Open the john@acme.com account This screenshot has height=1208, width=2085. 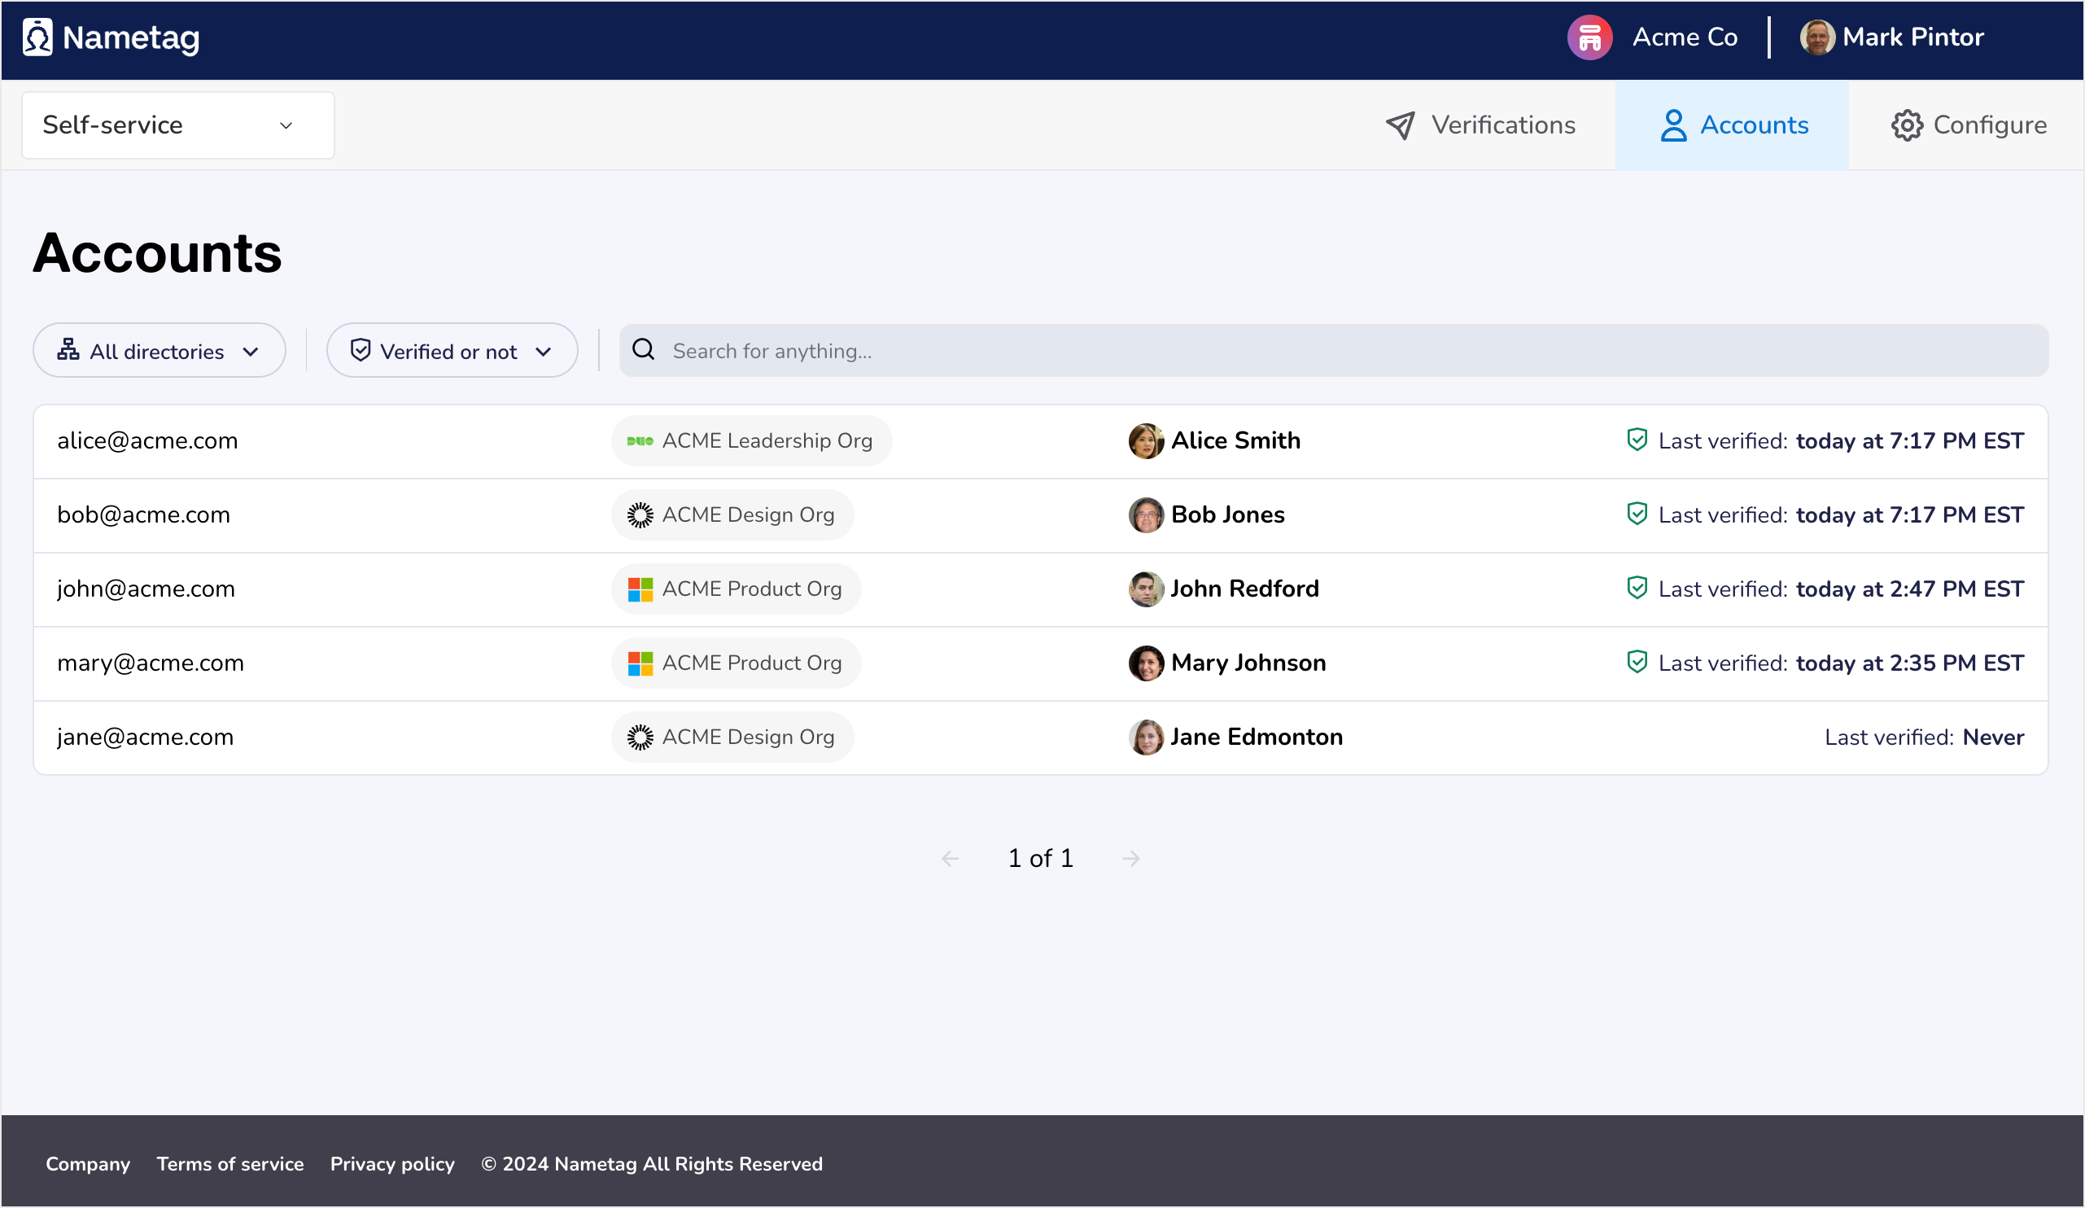[x=146, y=589]
